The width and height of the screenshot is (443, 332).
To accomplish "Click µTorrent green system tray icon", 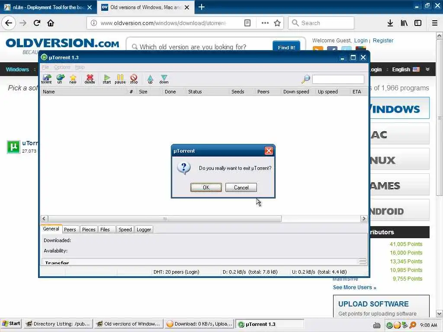I will 389,325.
